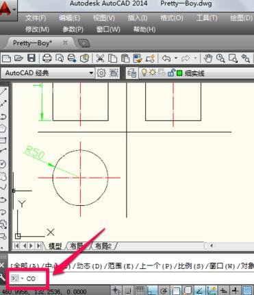Toggle 3D Object Snap in status bar

point(188,291)
